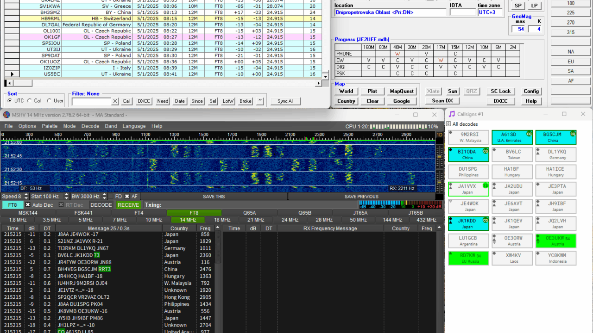
Task: Open the File menu in MSHV
Action: [x=8, y=126]
